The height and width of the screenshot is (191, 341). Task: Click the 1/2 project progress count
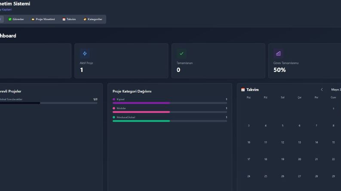point(95,99)
